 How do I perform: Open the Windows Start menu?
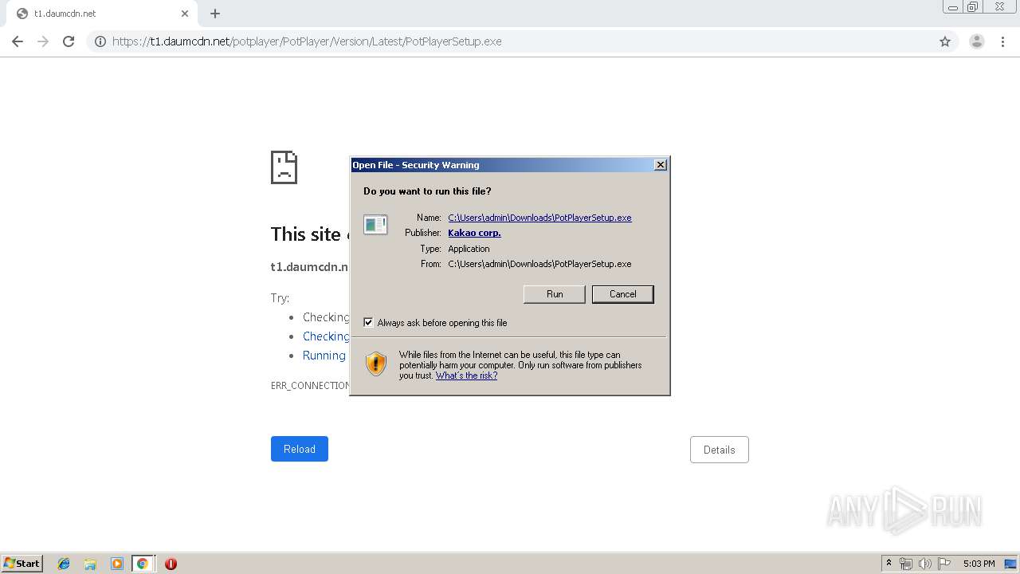point(22,563)
